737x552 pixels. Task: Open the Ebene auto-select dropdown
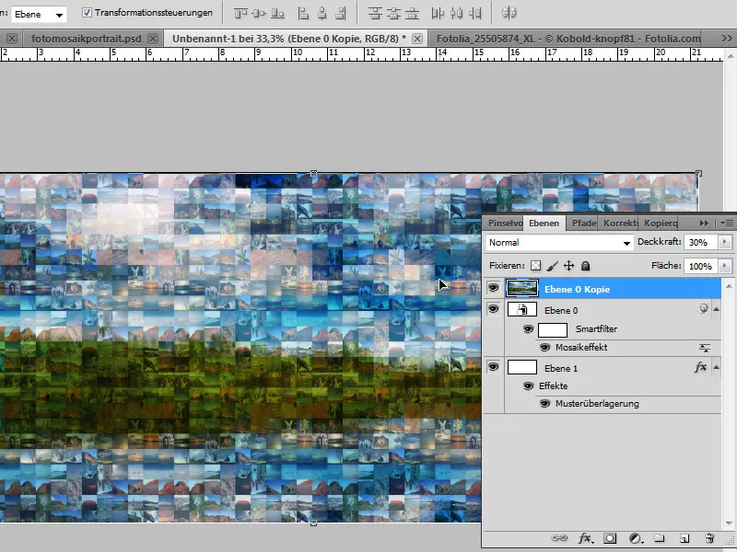[39, 14]
